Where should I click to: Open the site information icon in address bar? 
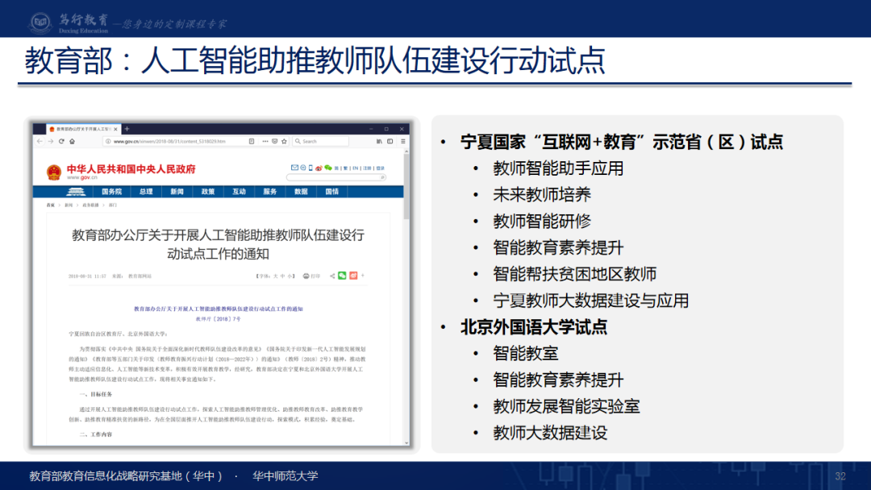coord(108,142)
